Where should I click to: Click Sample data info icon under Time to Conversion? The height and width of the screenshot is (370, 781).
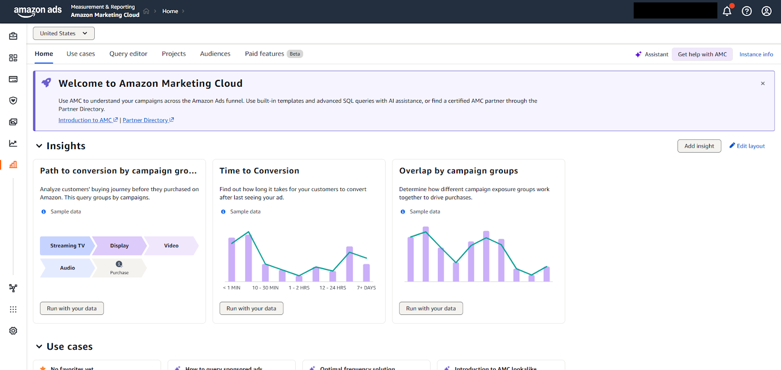pyautogui.click(x=223, y=212)
